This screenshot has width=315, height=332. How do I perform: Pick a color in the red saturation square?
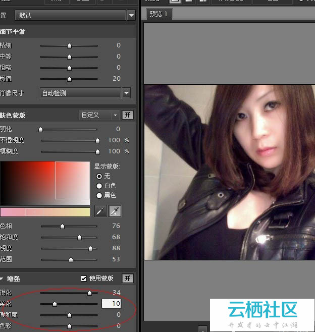[x=45, y=183]
